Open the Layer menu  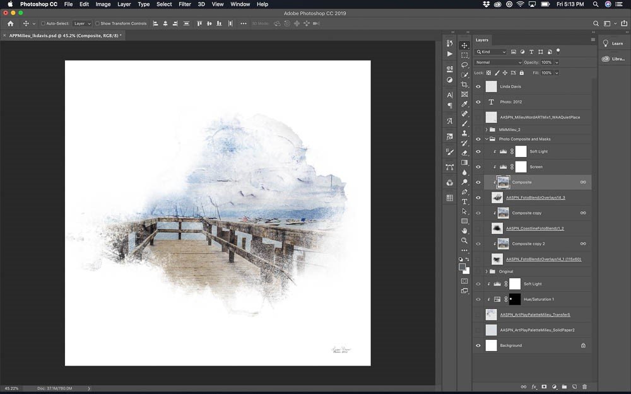(x=124, y=4)
